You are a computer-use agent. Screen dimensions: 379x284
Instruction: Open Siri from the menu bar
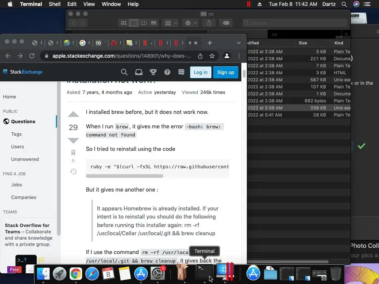pos(356,4)
